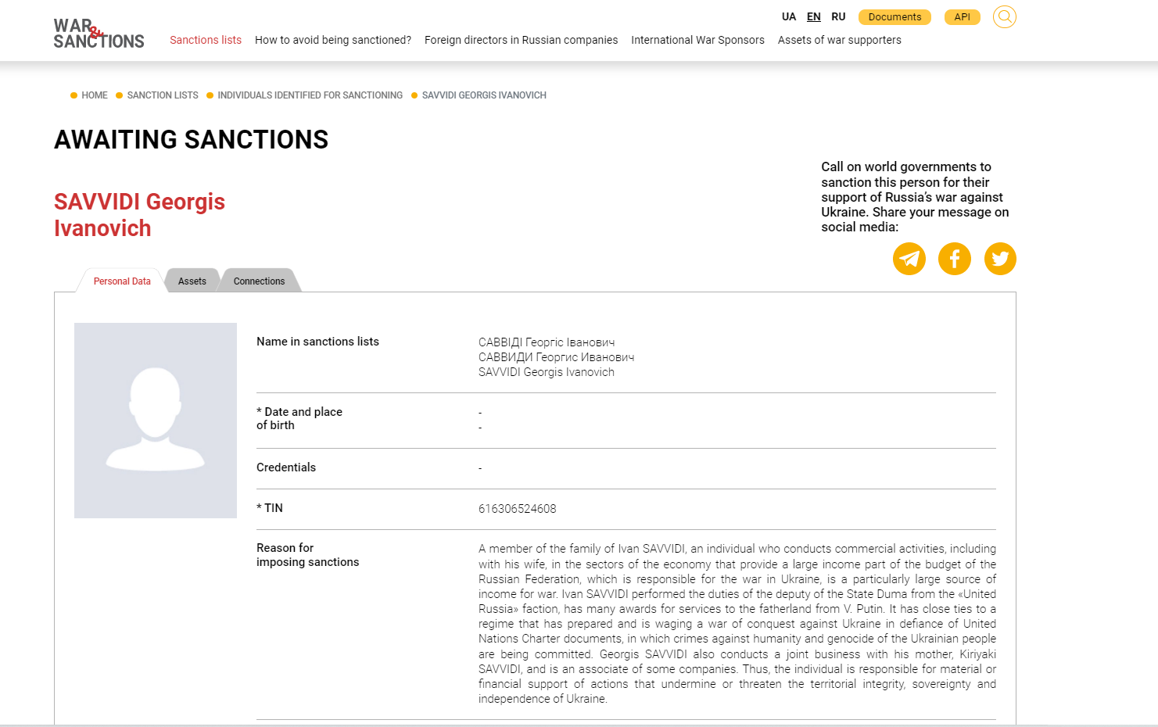Image resolution: width=1158 pixels, height=727 pixels.
Task: Click the HOME breadcrumb link
Action: (x=95, y=95)
